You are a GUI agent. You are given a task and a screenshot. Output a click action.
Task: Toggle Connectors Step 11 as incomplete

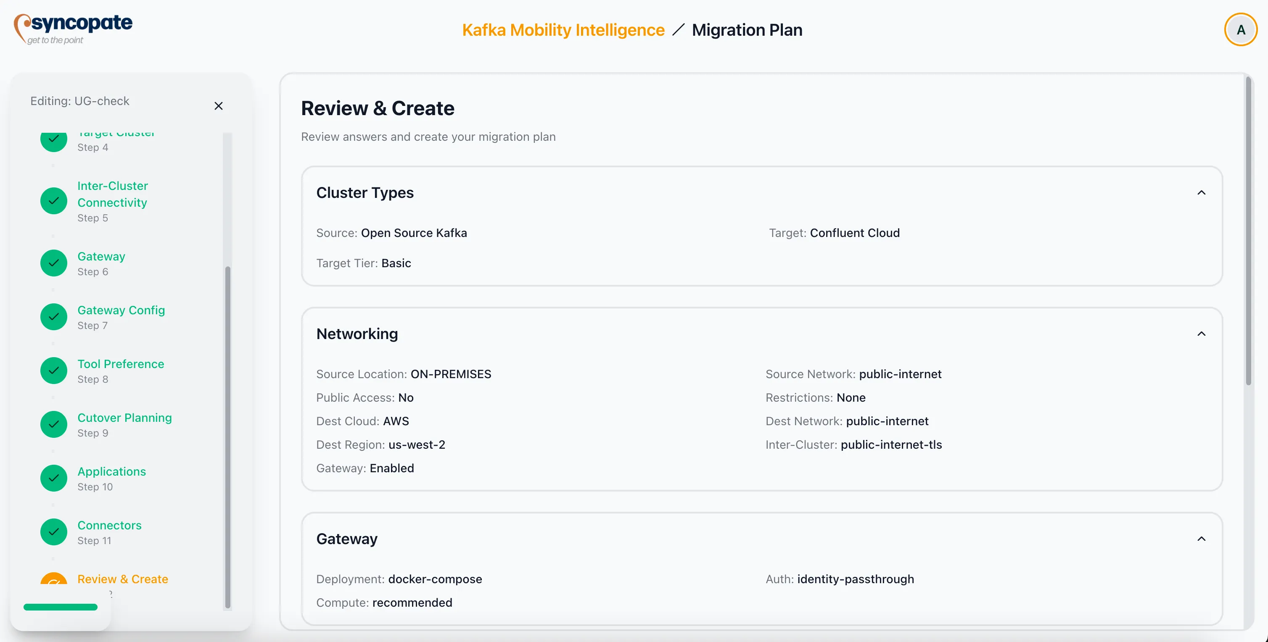pos(53,531)
